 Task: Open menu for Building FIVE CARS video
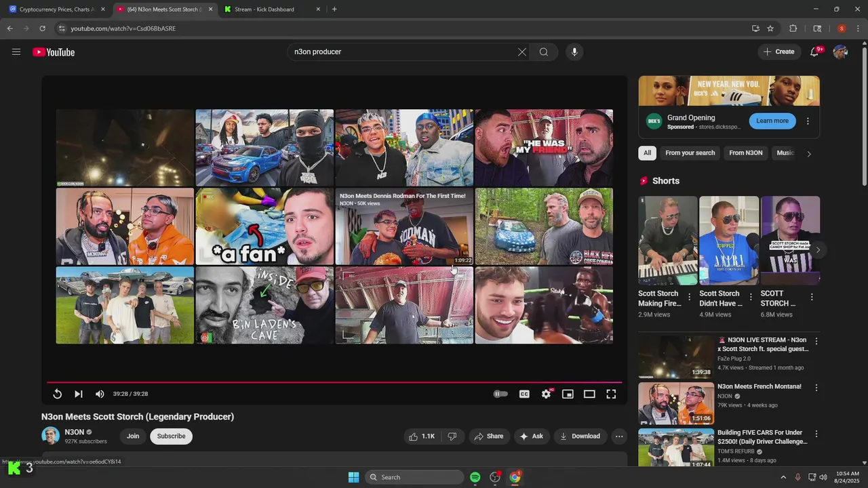(x=816, y=434)
